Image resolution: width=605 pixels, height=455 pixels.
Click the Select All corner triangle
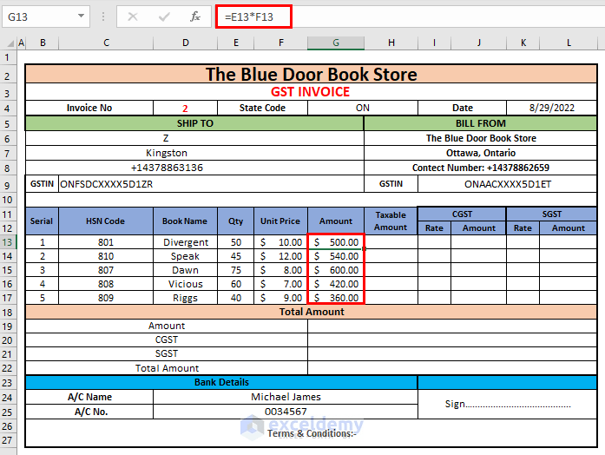click(10, 43)
